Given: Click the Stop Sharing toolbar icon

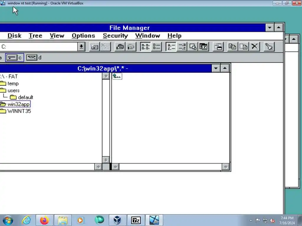Looking at the screenshot, I should [x=131, y=46].
